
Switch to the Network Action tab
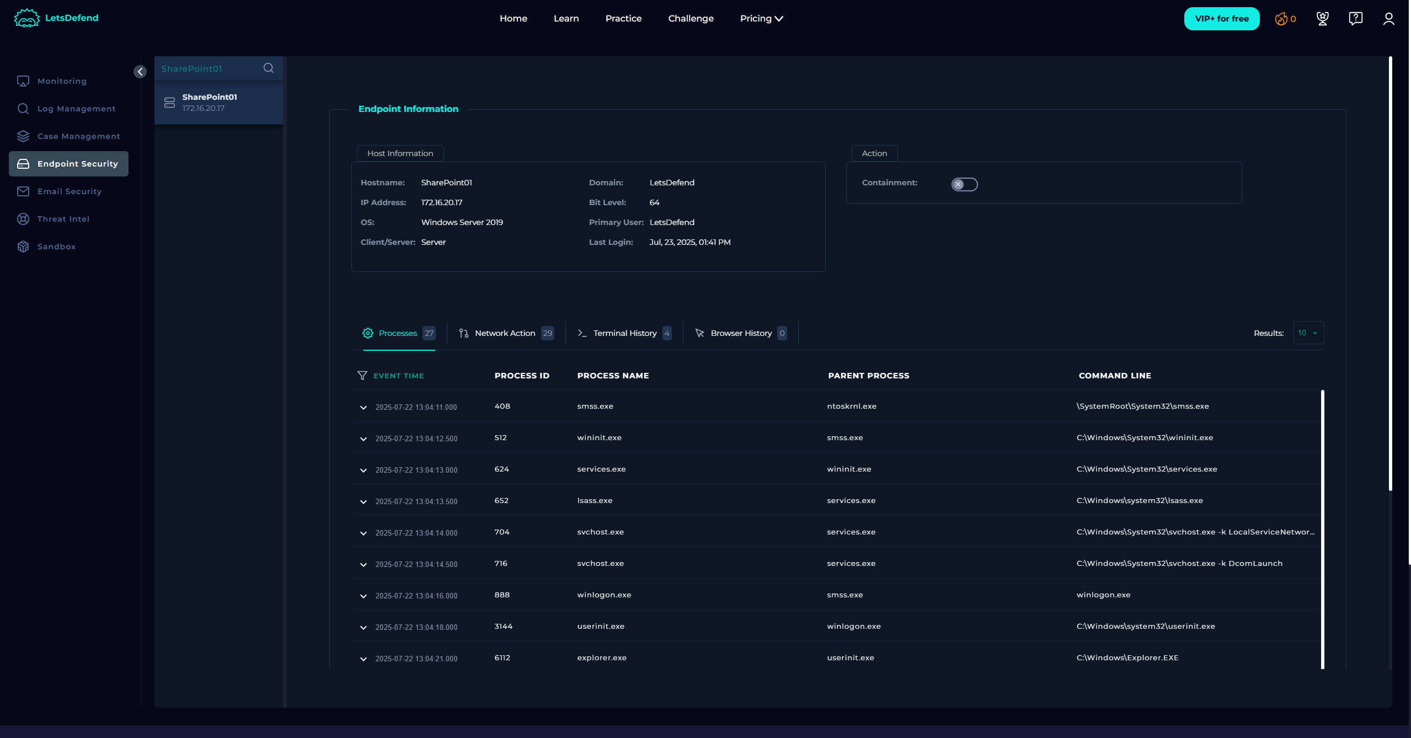tap(506, 333)
